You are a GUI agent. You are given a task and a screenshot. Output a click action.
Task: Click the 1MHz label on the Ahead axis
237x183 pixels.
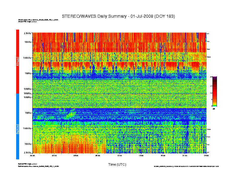(28, 73)
